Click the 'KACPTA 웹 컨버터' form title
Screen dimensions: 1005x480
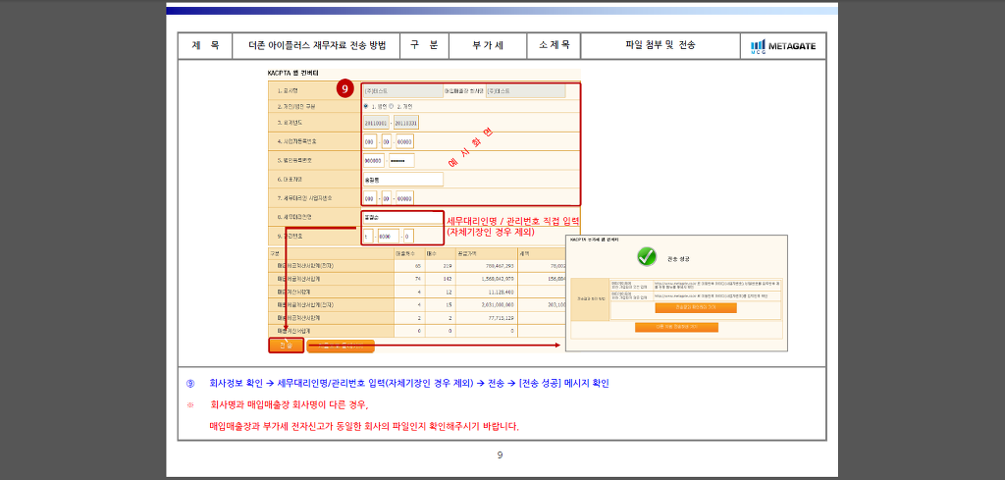point(292,73)
